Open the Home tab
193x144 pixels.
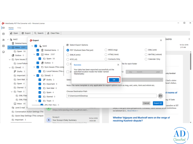11,28
